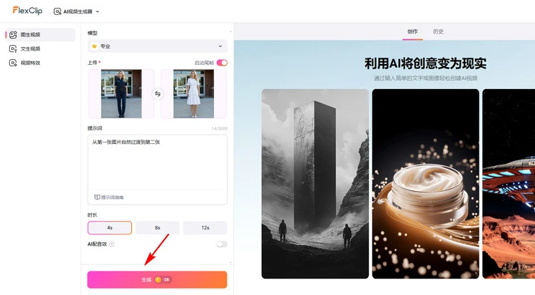Screen dimensions: 535x295
Task: Open the monolith black-and-white sample image
Action: [x=315, y=184]
